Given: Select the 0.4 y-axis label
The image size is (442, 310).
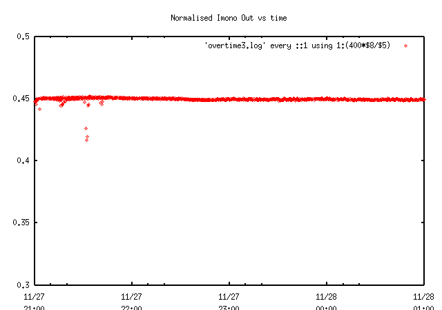Looking at the screenshot, I should [23, 161].
